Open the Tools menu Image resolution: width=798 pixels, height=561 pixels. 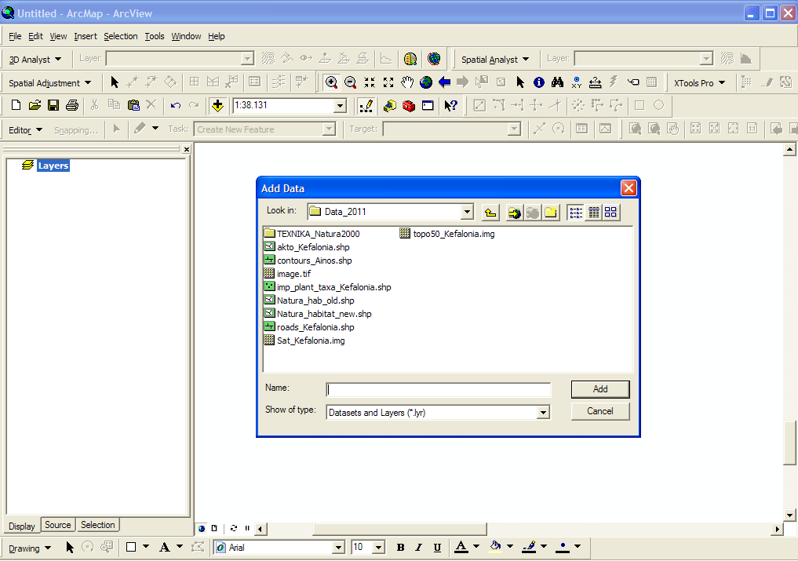(x=155, y=36)
